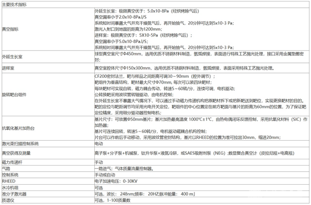311x205 pixels.
Task: Click line 外延生长室：极限真空优于：5.0x10-8Pa
Action: [147, 11]
